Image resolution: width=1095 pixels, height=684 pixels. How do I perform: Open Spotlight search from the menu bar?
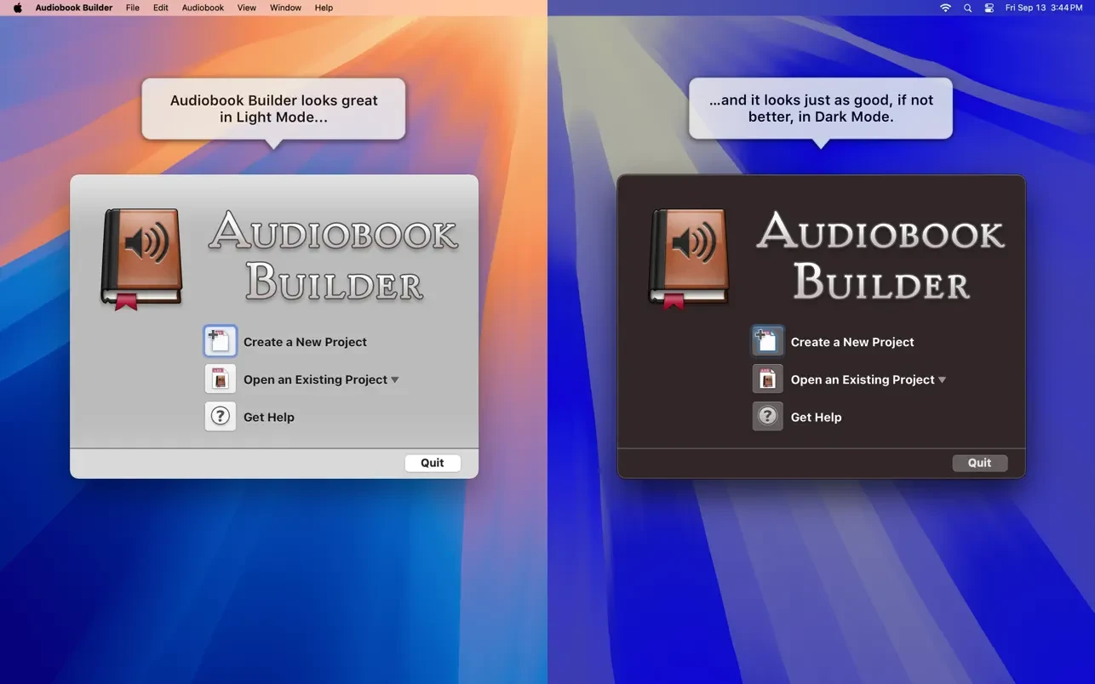[967, 8]
